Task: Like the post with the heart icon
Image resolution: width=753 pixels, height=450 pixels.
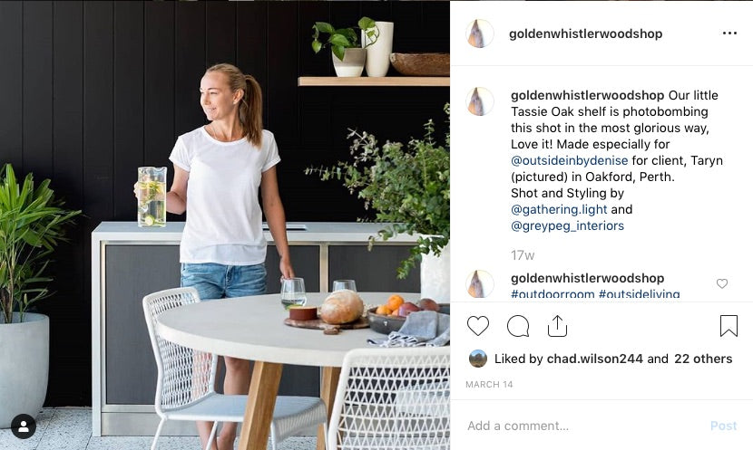Action: pyautogui.click(x=478, y=326)
